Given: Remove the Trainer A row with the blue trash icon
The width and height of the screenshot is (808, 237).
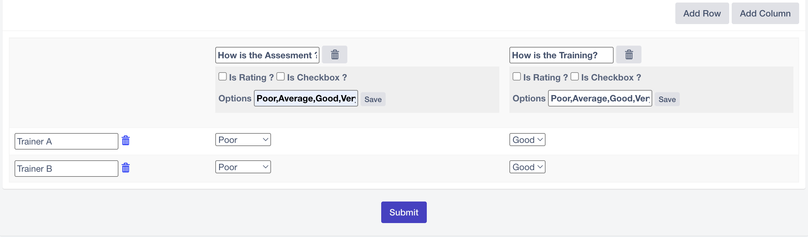Looking at the screenshot, I should click(x=126, y=140).
